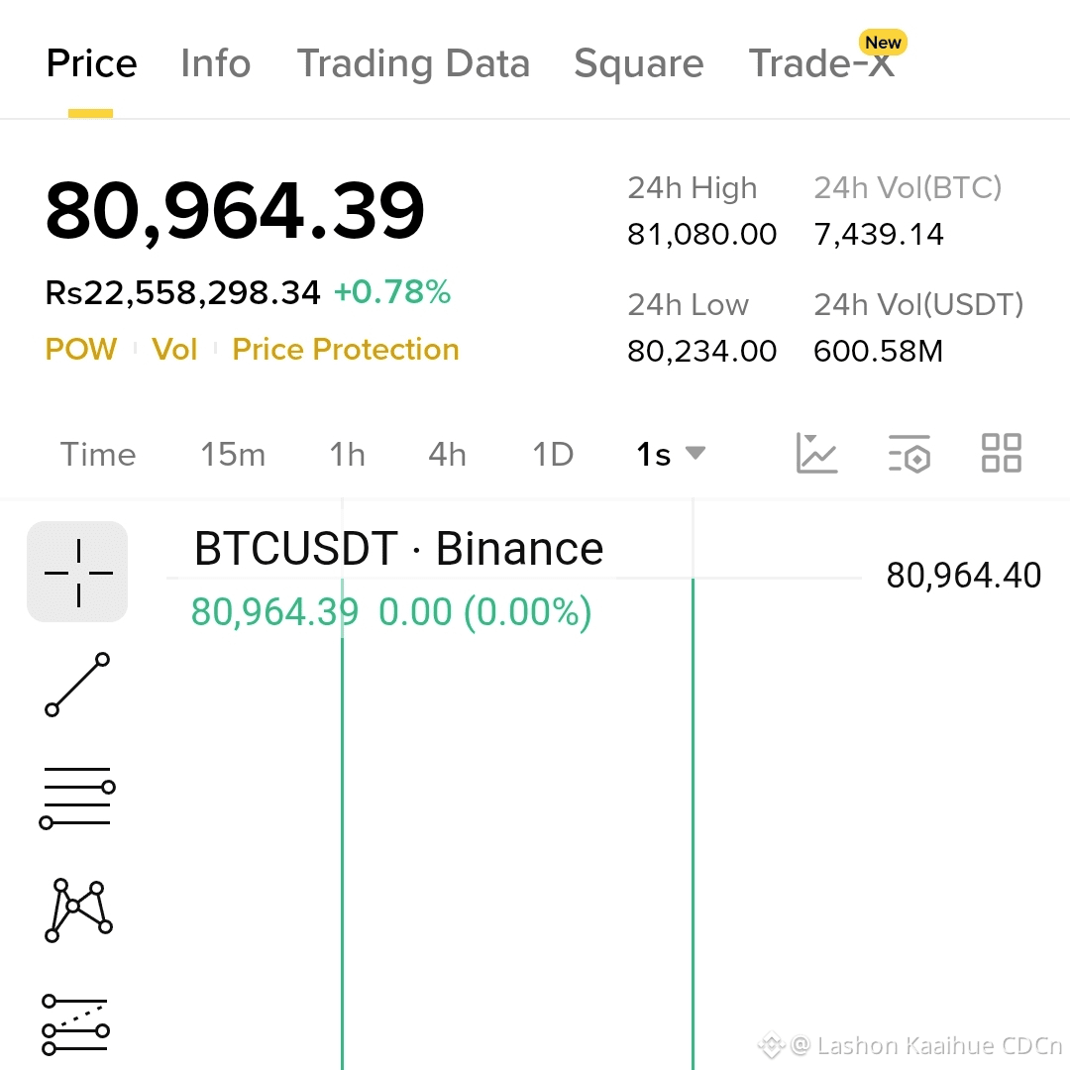Image resolution: width=1070 pixels, height=1070 pixels.
Task: Switch to the Info tab
Action: coord(216,63)
